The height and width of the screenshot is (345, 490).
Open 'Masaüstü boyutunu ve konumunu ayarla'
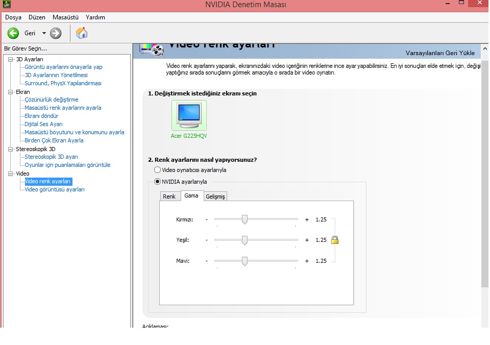click(75, 132)
